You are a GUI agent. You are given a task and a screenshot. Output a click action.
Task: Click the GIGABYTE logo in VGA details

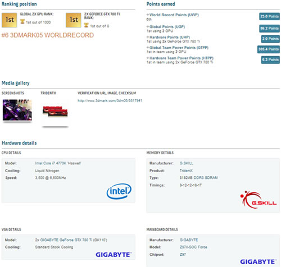[x=114, y=255]
